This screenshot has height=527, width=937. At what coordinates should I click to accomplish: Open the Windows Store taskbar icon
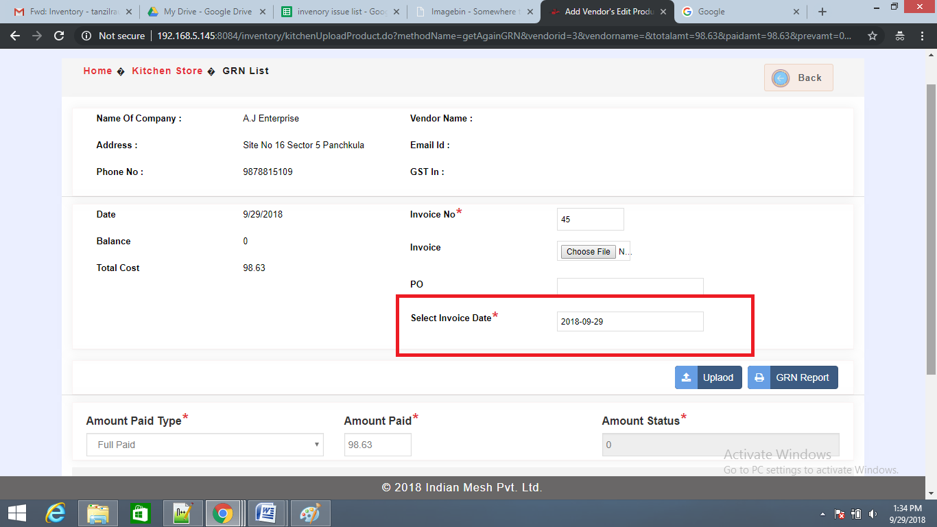140,513
